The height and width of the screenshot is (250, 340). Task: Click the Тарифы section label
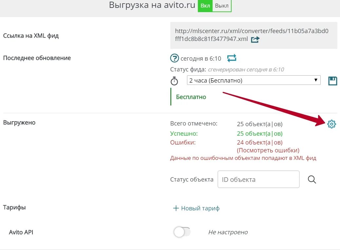click(x=14, y=207)
